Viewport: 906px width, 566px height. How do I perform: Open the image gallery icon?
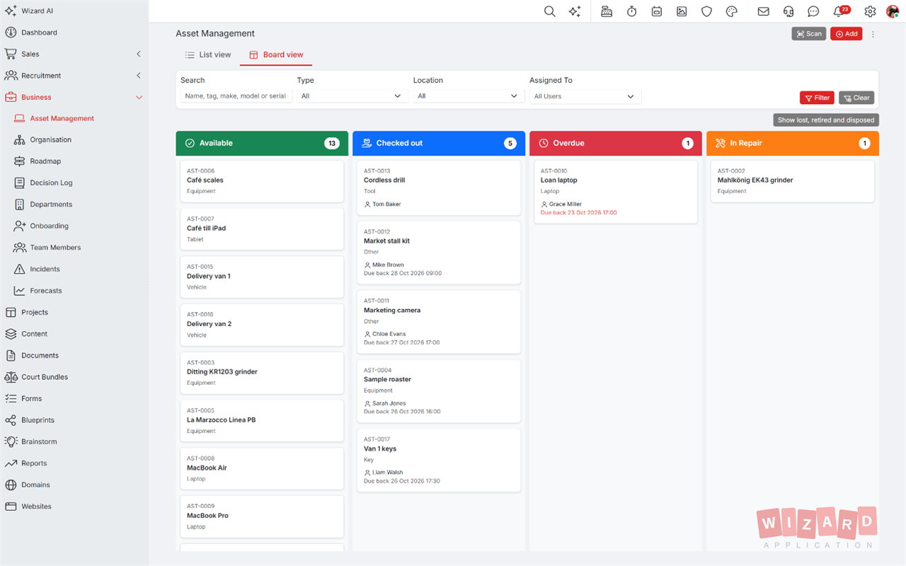682,11
